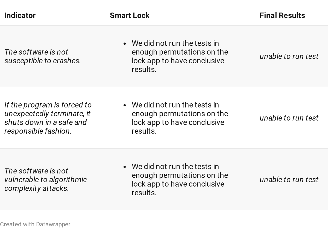This screenshot has height=228, width=328.
Task: Click the bullet point in the crashes row
Action: [x=125, y=44]
